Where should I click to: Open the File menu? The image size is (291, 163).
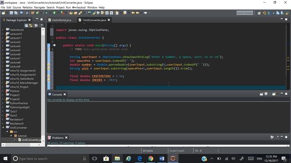tap(3, 7)
